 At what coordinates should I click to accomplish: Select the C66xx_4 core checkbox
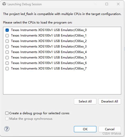(x=7, y=52)
